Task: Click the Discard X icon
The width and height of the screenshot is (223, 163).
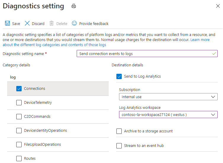Action: 27,23
